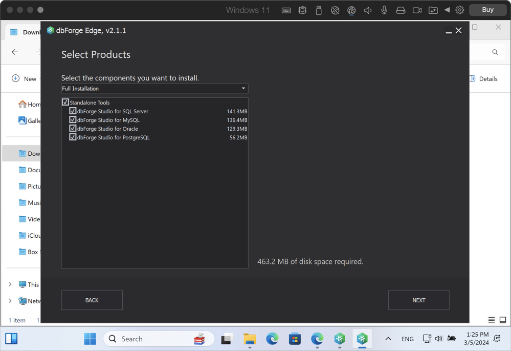This screenshot has width=511, height=351.
Task: Click the Windows Start button
Action: click(90, 339)
